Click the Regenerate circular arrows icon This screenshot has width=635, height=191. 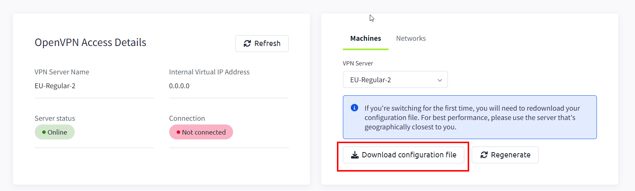click(x=484, y=155)
